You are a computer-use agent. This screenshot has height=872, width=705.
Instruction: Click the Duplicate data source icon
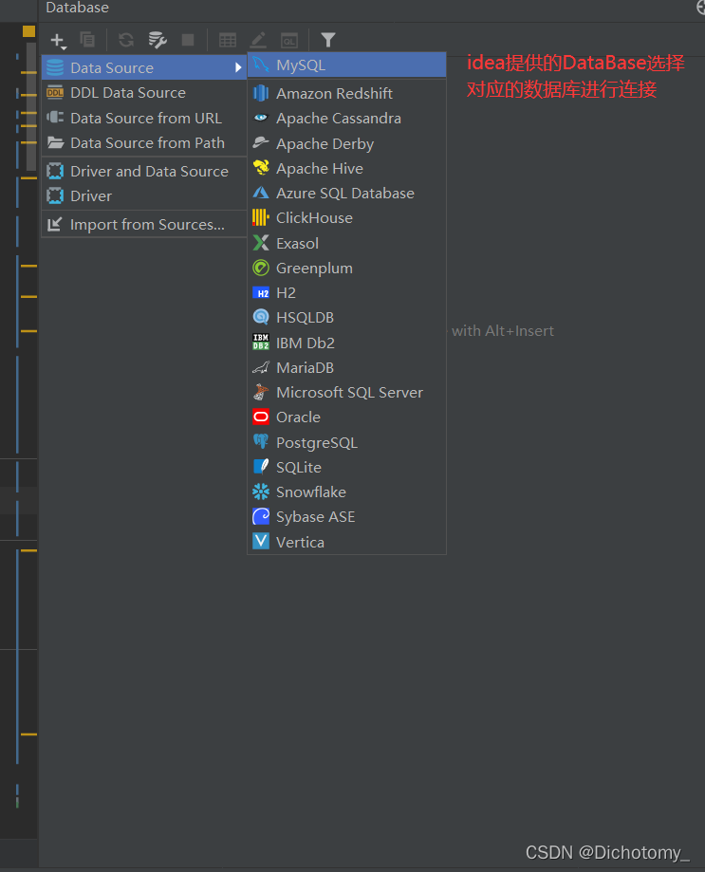pos(87,40)
